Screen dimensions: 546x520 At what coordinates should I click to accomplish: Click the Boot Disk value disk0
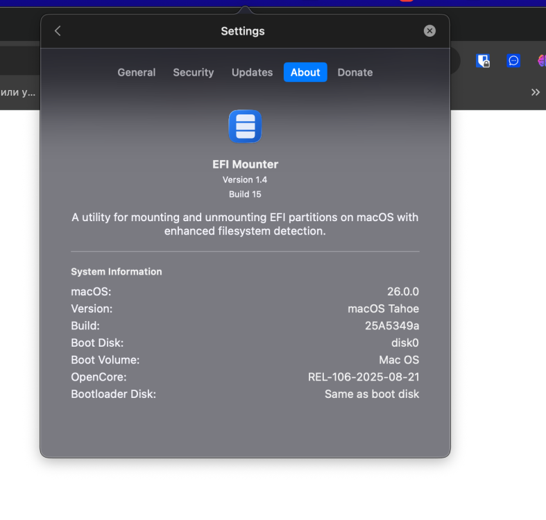click(405, 343)
